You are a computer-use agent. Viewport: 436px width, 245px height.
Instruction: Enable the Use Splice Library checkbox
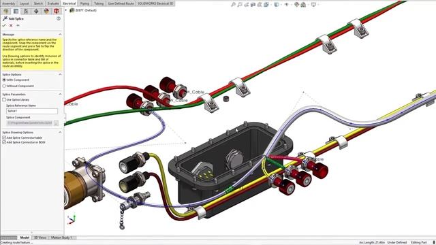point(4,100)
